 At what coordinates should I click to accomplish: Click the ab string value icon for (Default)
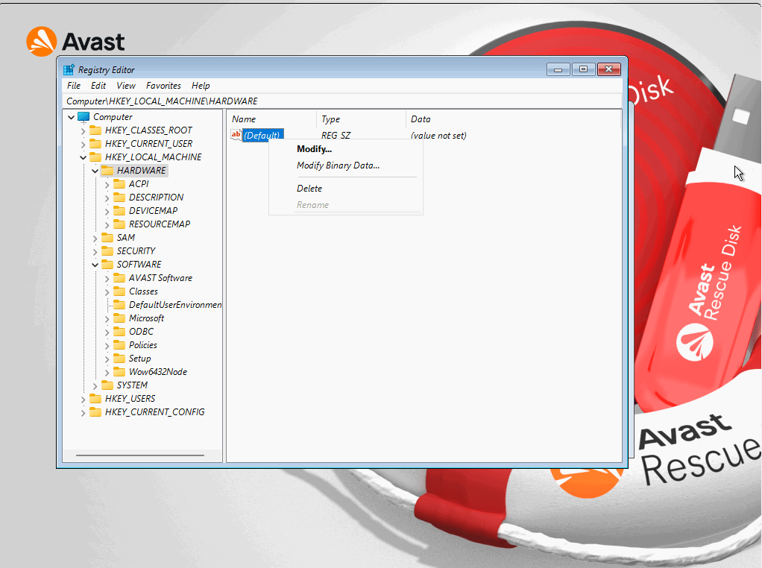236,135
